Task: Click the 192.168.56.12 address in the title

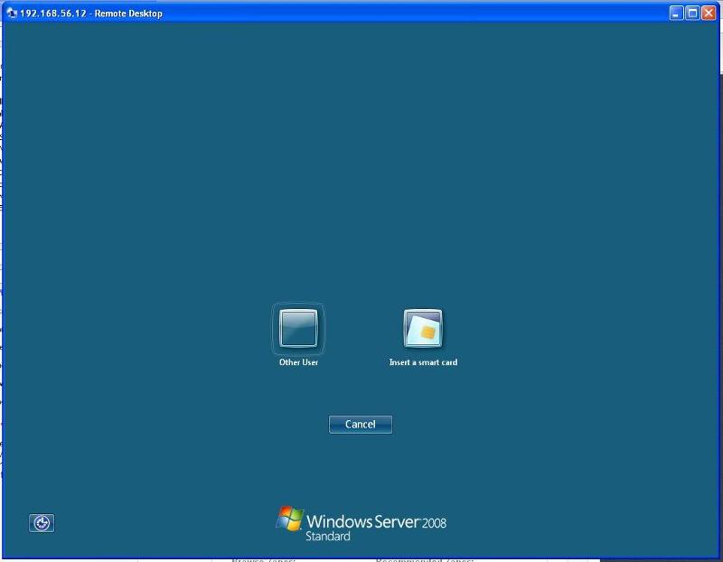Action: pos(52,14)
